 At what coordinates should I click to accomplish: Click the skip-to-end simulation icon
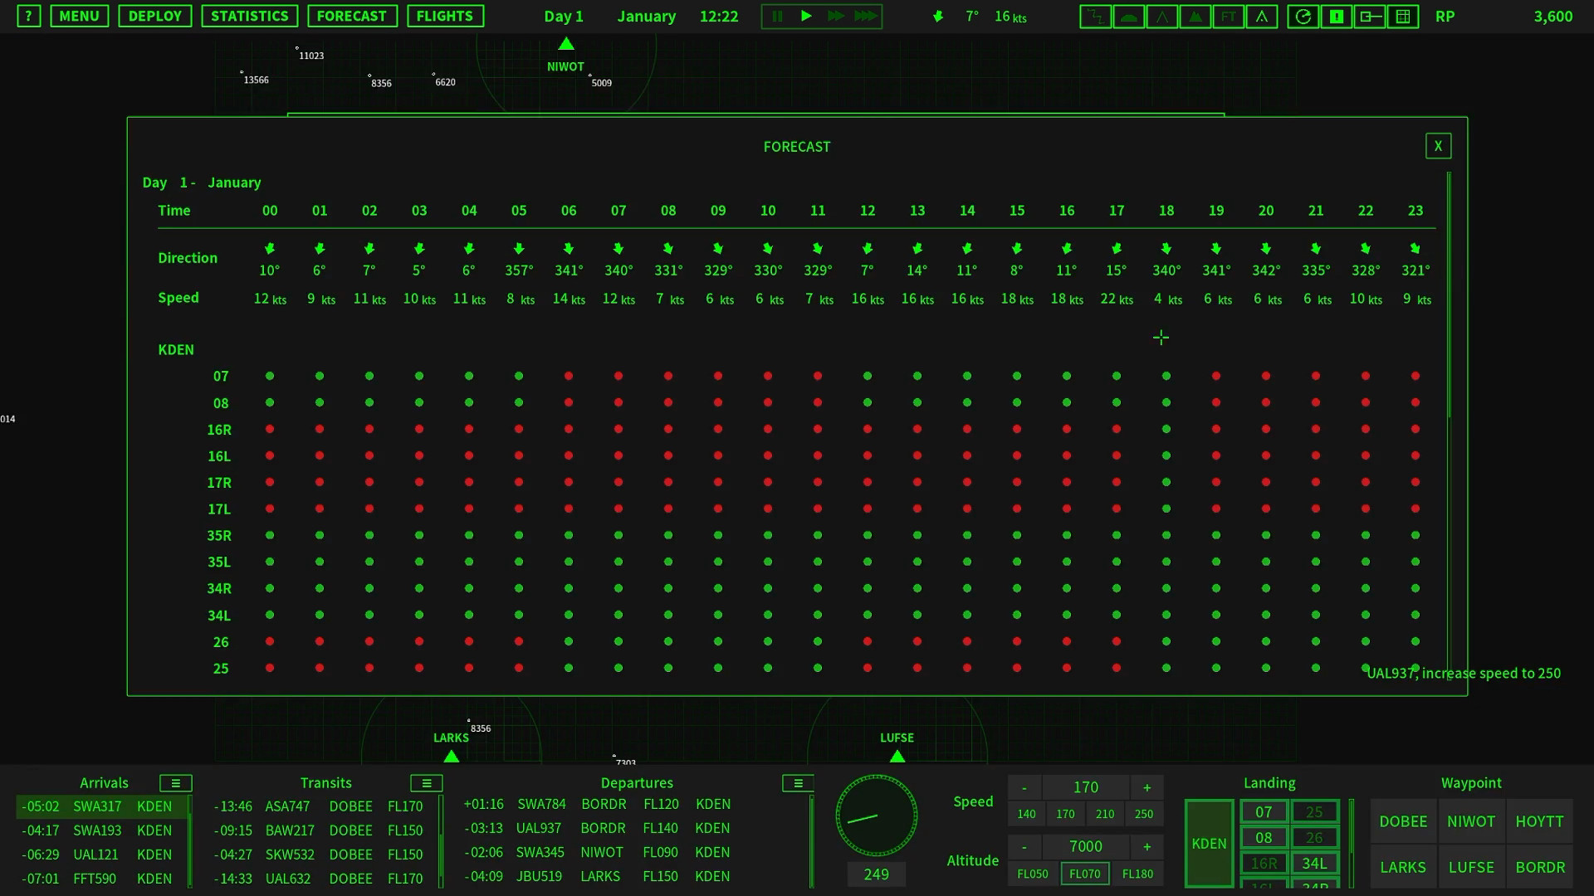865,15
